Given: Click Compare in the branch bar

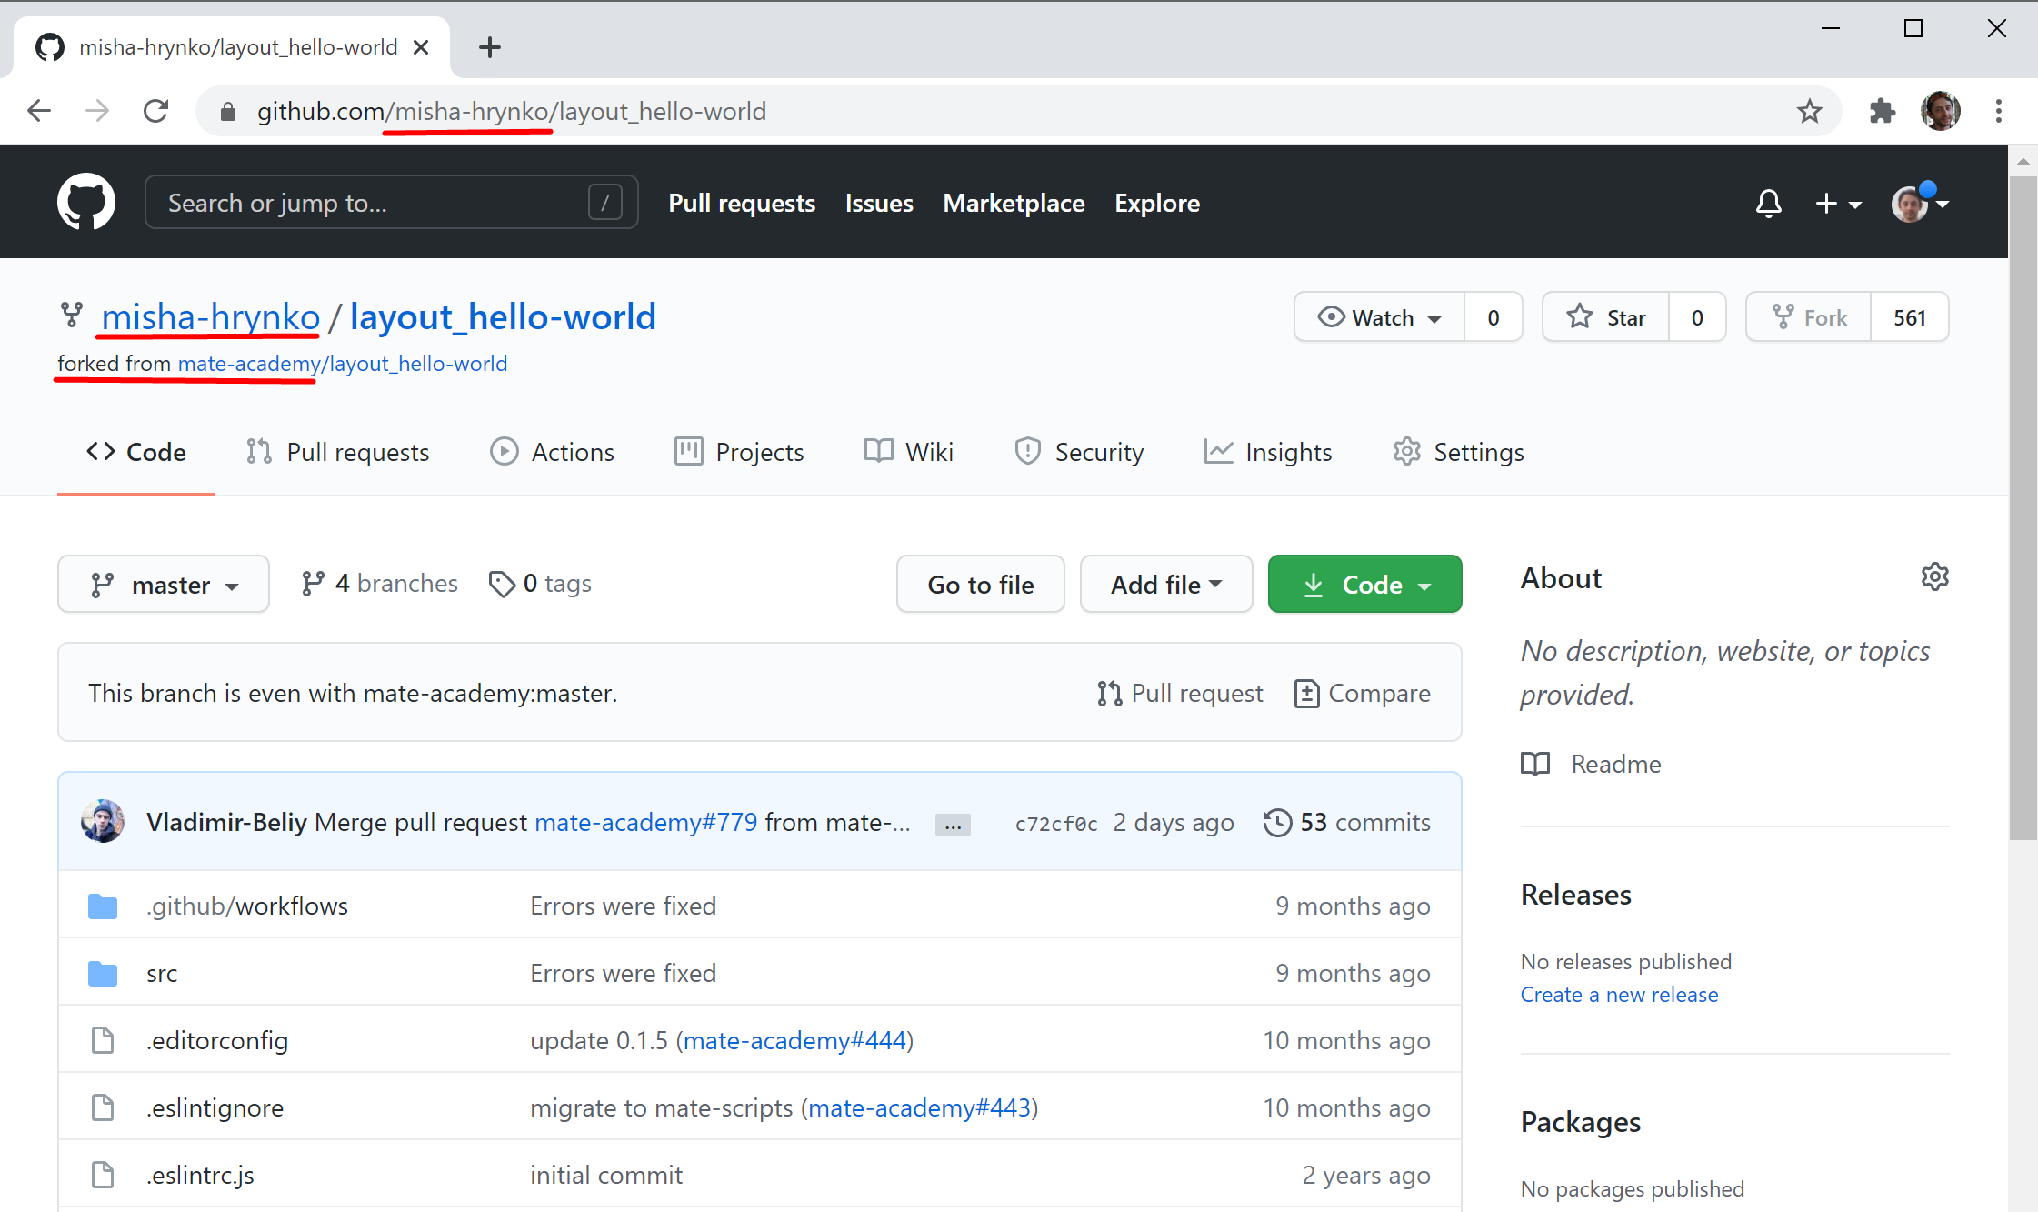Looking at the screenshot, I should pos(1362,694).
